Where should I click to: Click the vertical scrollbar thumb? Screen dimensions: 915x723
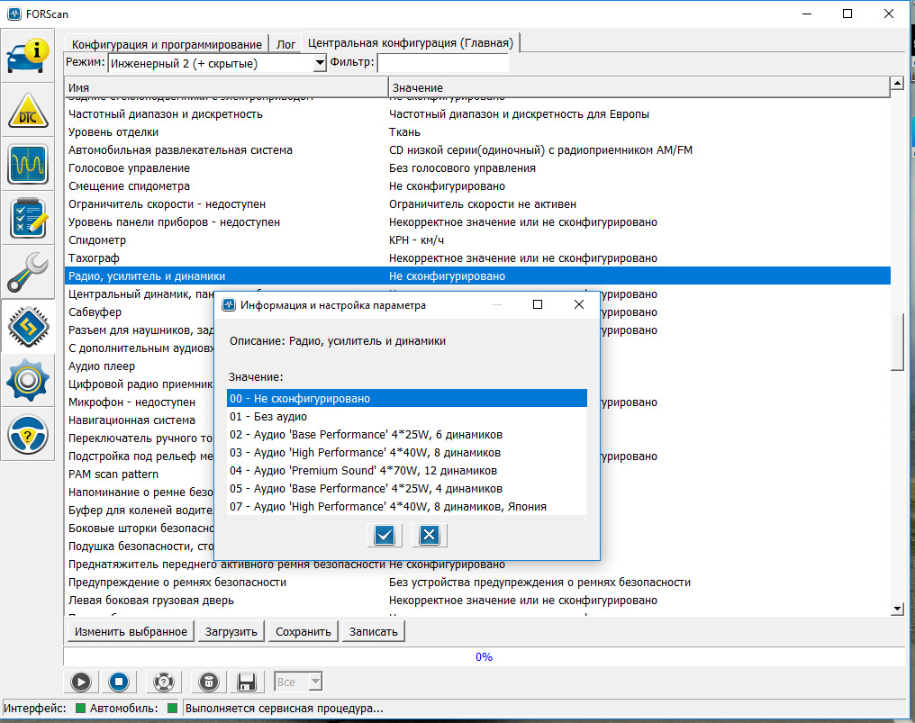tap(898, 342)
